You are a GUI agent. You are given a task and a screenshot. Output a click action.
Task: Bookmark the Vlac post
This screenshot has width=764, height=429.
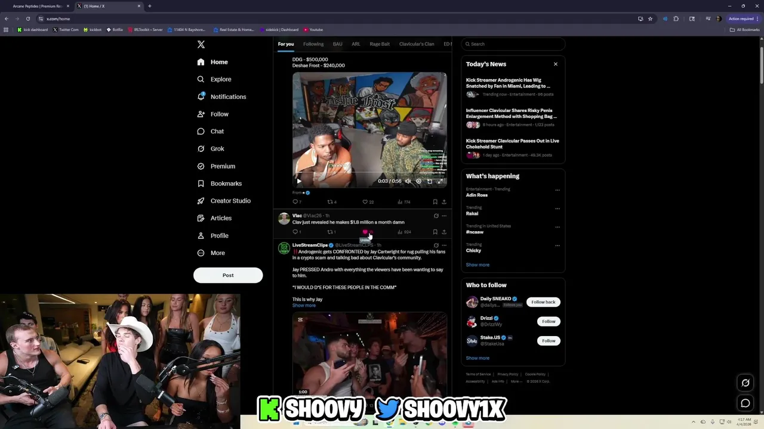(x=435, y=232)
